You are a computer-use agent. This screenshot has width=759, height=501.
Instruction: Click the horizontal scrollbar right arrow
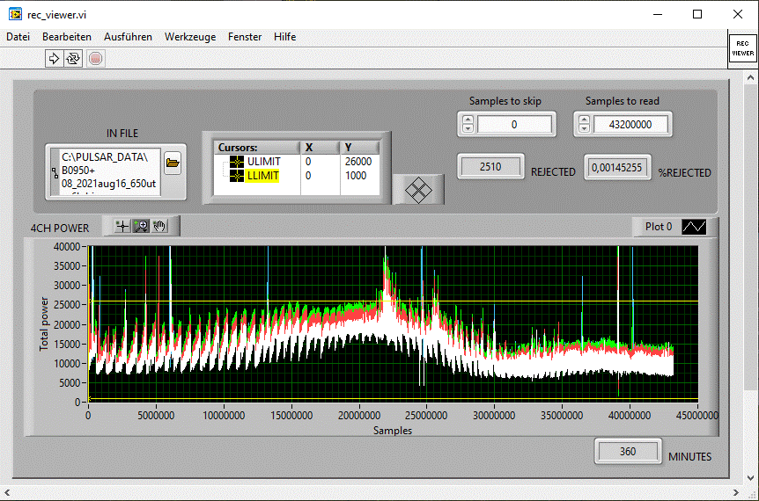pyautogui.click(x=736, y=493)
